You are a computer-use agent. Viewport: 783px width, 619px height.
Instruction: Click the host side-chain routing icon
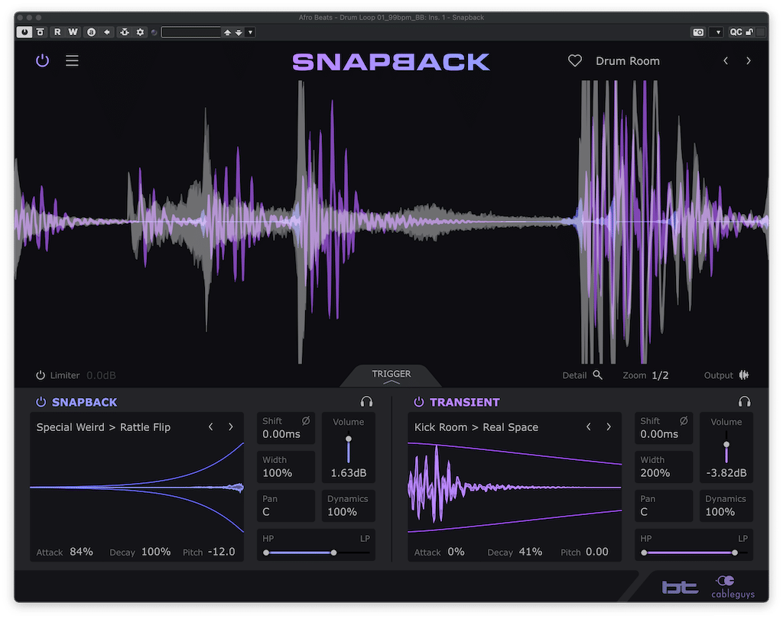[125, 32]
